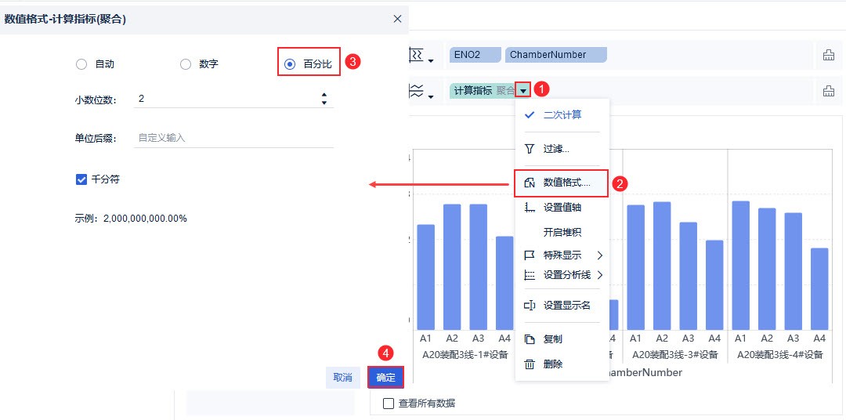
Task: Enable 查看所有数据 checkbox
Action: [389, 404]
